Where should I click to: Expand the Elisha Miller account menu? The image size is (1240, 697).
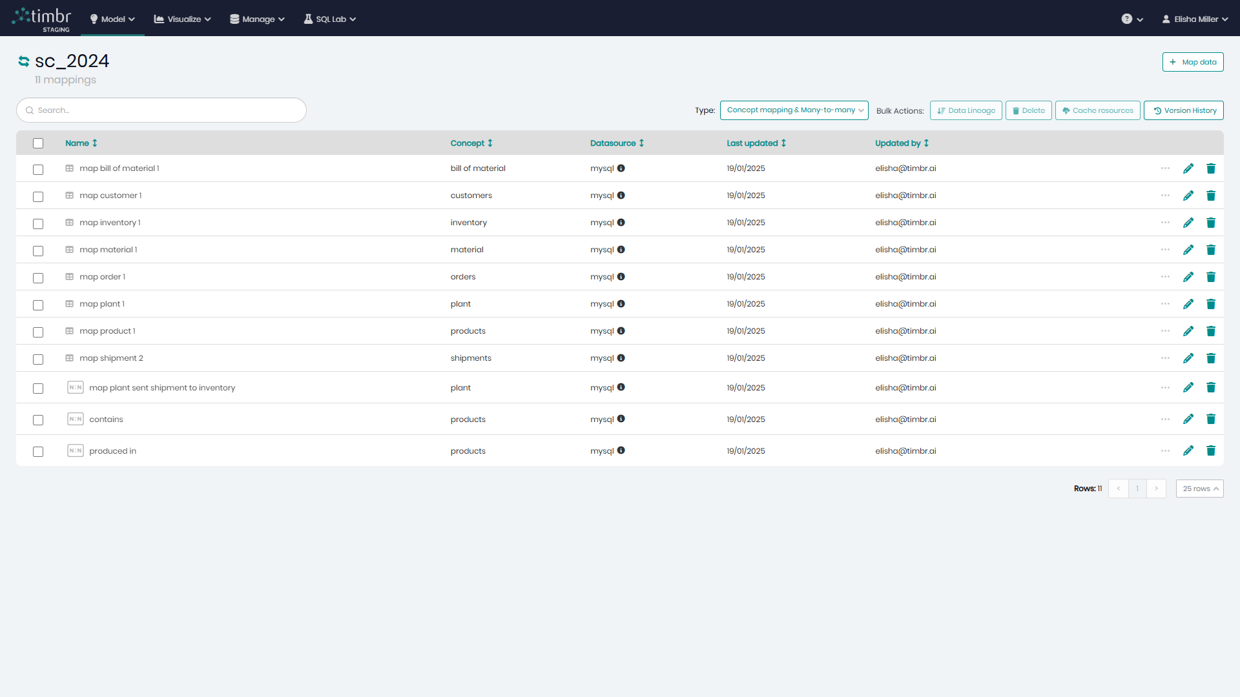click(x=1194, y=19)
